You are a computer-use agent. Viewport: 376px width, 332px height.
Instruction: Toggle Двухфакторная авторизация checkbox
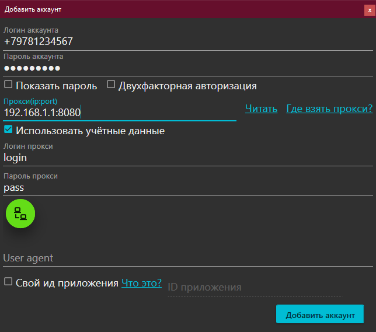pos(111,85)
